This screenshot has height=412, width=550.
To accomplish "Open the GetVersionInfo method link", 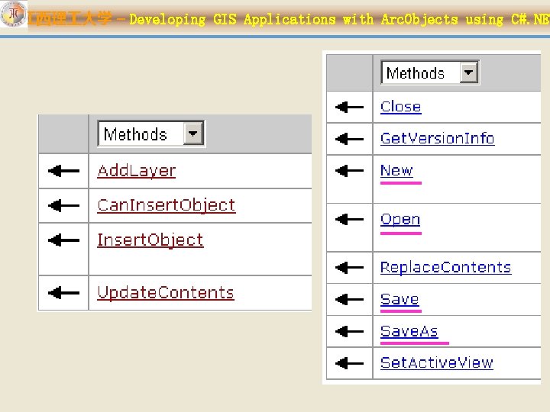I will pyautogui.click(x=438, y=138).
